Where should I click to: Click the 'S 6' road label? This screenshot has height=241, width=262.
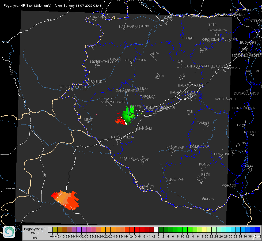click(49, 20)
